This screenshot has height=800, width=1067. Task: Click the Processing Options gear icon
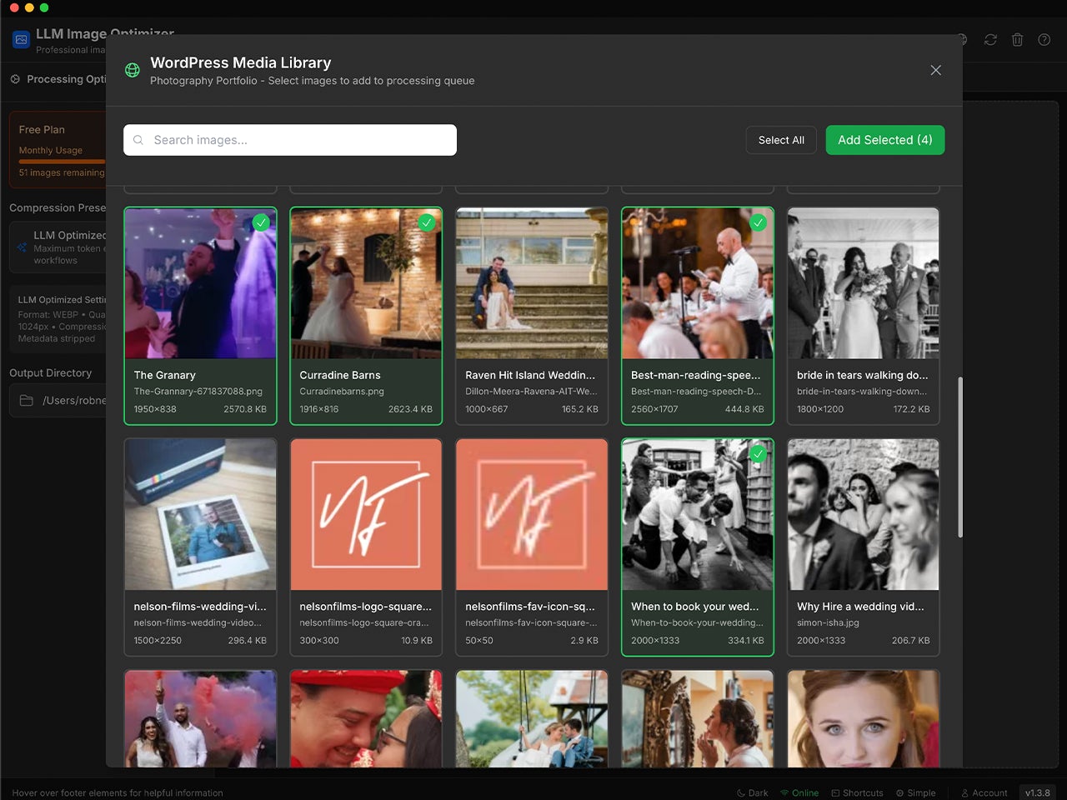click(x=15, y=79)
